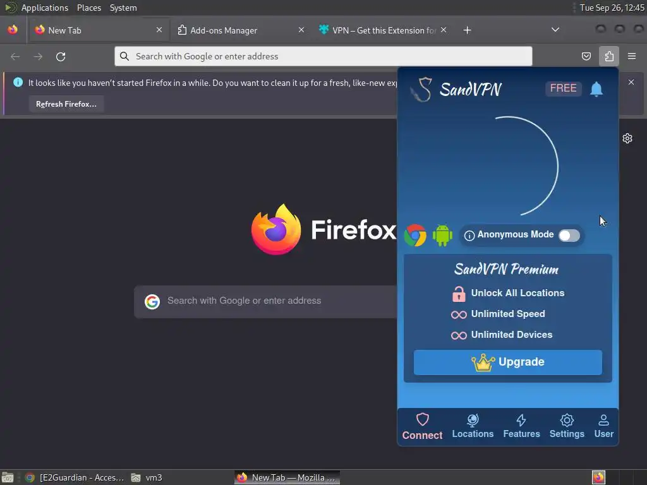Close the VPN extension tab
This screenshot has width=647, height=485.
click(443, 30)
